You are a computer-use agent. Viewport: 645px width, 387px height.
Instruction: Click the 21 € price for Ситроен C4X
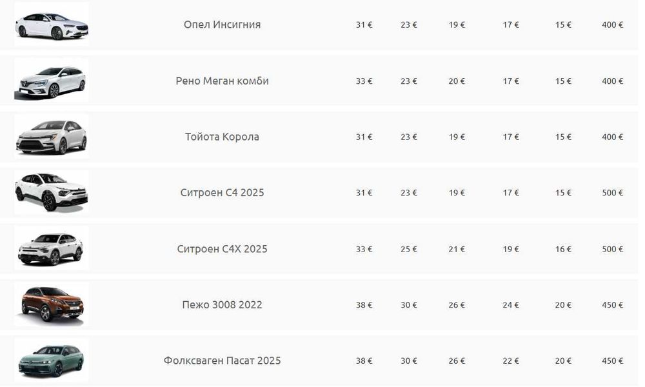pos(457,249)
